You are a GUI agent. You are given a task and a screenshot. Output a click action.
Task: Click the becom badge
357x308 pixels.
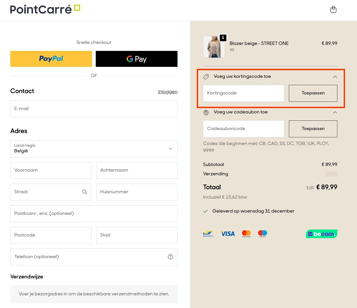pos(321,234)
